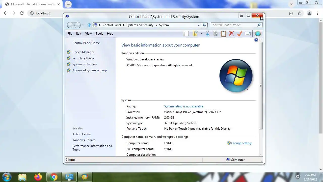Open the Help menu
This screenshot has height=182, width=323.
(110, 34)
